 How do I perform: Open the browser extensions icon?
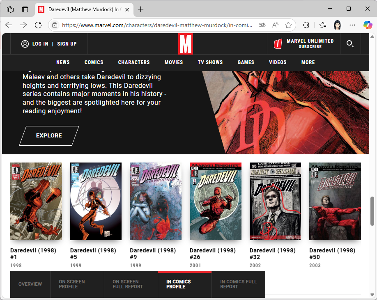tap(306, 25)
